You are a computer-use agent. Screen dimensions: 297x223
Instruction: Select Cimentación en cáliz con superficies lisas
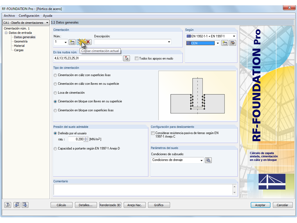(55, 75)
